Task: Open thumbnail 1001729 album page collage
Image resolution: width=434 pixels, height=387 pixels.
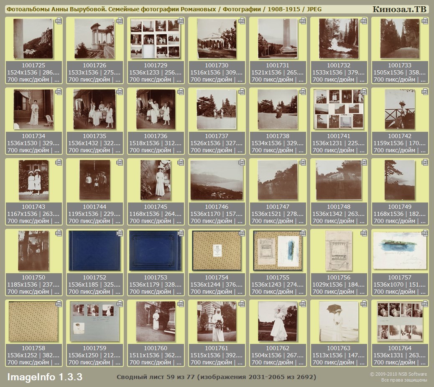Action: (155, 39)
